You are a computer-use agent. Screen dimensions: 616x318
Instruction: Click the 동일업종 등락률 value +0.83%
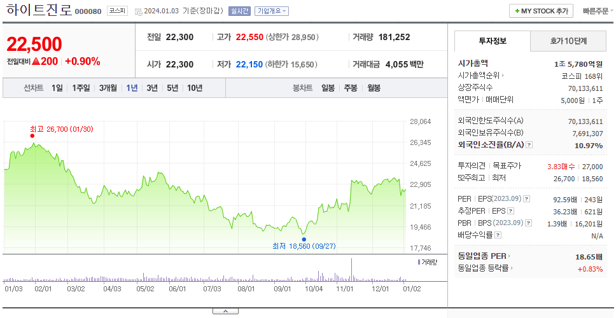click(x=590, y=269)
